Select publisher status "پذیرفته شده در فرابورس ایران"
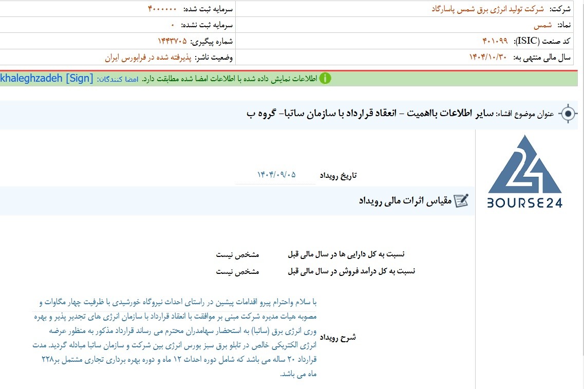The image size is (584, 389). (148, 58)
